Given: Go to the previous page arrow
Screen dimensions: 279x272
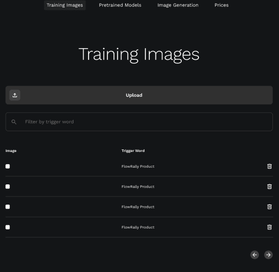Looking at the screenshot, I should point(255,255).
